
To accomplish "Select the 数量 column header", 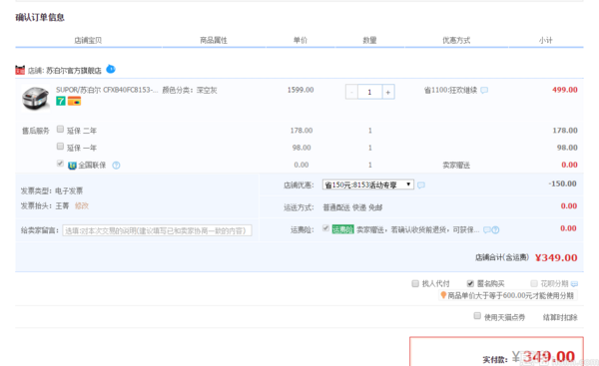I will (369, 40).
